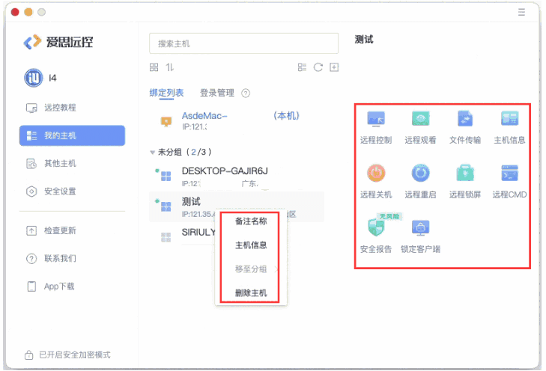Viewport: 546px width, 371px height.
Task: Launch 远程观看 remote viewing icon
Action: pyautogui.click(x=420, y=119)
